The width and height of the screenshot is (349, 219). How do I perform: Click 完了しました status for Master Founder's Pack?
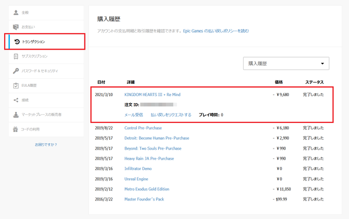point(313,199)
